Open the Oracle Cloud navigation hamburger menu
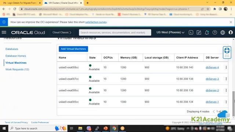Screen dimensions: 235x132 pyautogui.click(x=4, y=32)
